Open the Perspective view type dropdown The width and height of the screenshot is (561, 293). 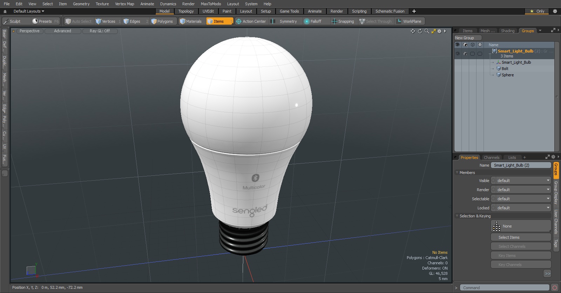(29, 31)
